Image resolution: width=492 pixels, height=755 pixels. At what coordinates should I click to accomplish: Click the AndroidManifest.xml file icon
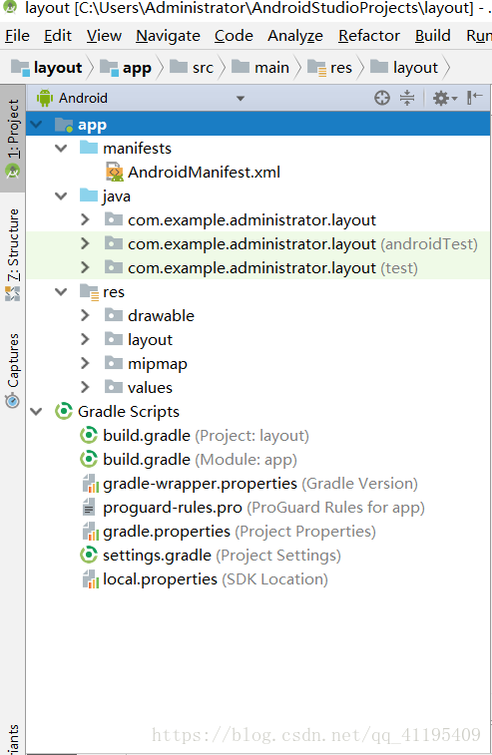115,173
